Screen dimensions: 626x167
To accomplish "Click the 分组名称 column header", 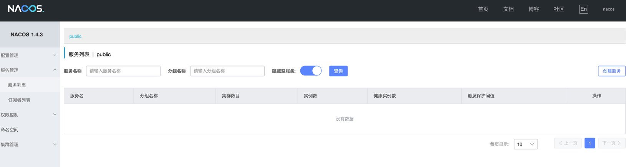I will pyautogui.click(x=175, y=96).
